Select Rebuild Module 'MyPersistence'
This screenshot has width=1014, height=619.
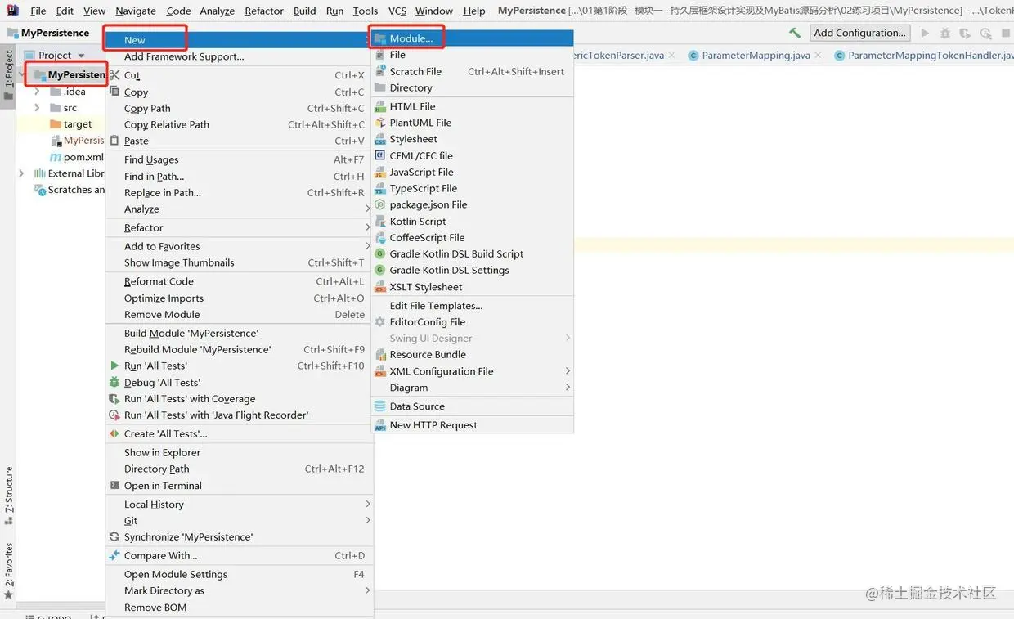point(239,349)
